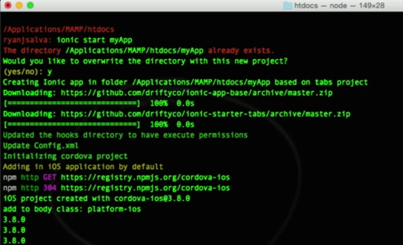Click 'iOS project created with cordova-ios@3.8.0' line
The image size is (403, 245).
click(96, 198)
